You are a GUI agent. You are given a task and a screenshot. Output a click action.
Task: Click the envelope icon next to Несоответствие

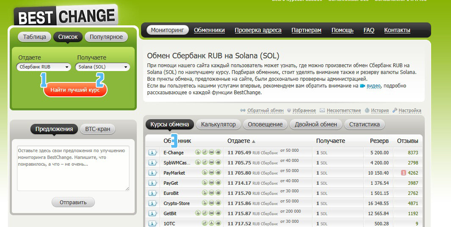pos(322,110)
